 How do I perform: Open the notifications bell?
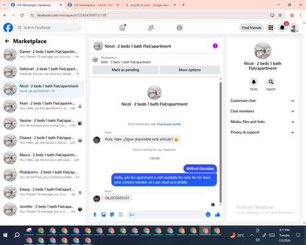pyautogui.click(x=282, y=27)
